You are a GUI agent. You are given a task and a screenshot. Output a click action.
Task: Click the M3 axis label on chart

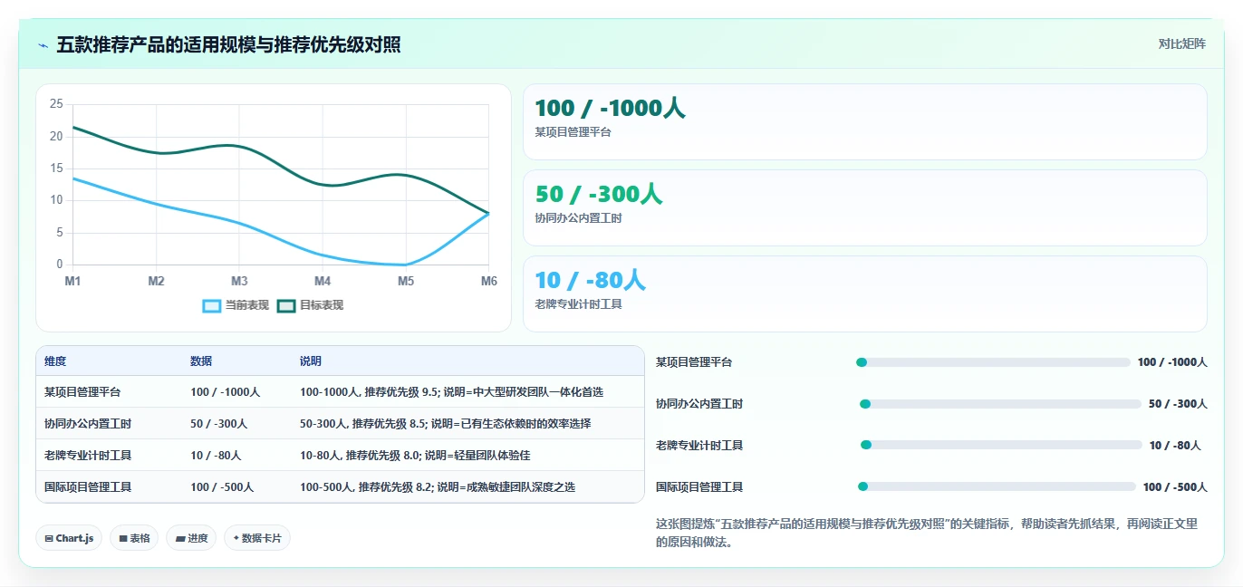pyautogui.click(x=239, y=282)
